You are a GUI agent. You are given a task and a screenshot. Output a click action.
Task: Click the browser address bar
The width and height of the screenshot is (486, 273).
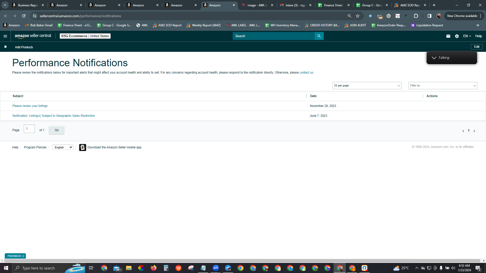click(x=192, y=16)
